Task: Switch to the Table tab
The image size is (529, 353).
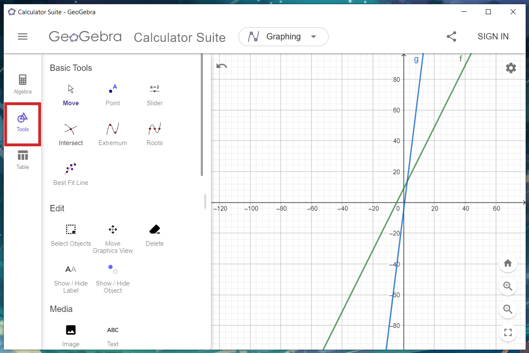Action: [23, 160]
